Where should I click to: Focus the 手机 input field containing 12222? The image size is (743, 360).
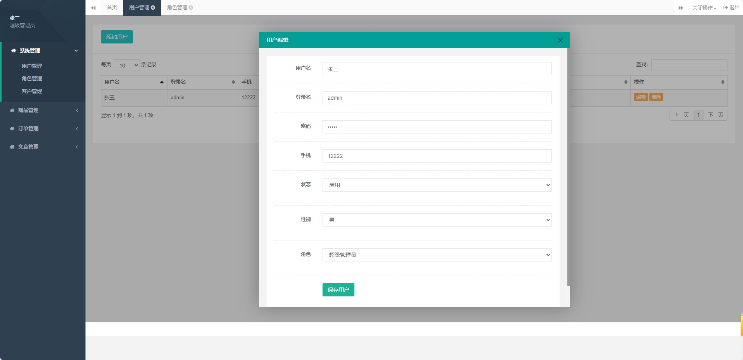click(437, 156)
